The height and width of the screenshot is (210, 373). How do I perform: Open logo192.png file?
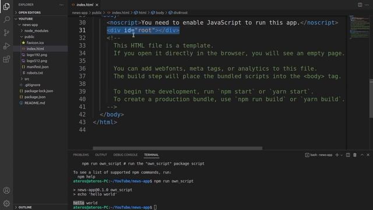pyautogui.click(x=37, y=55)
